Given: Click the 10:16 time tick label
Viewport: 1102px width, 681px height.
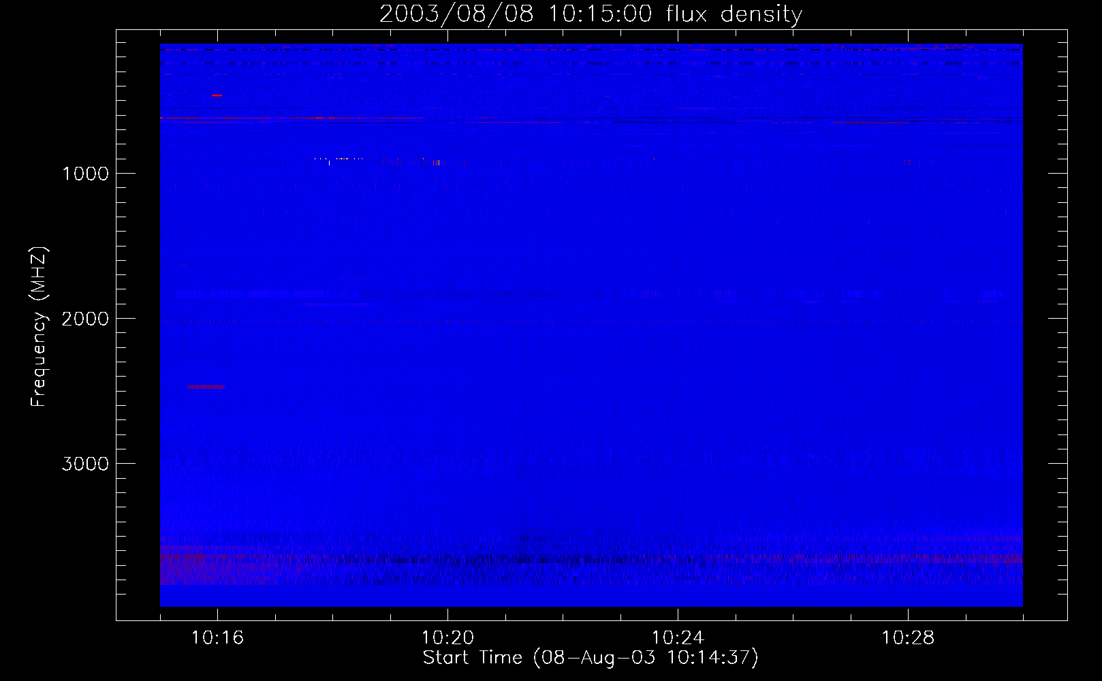Looking at the screenshot, I should pos(217,637).
